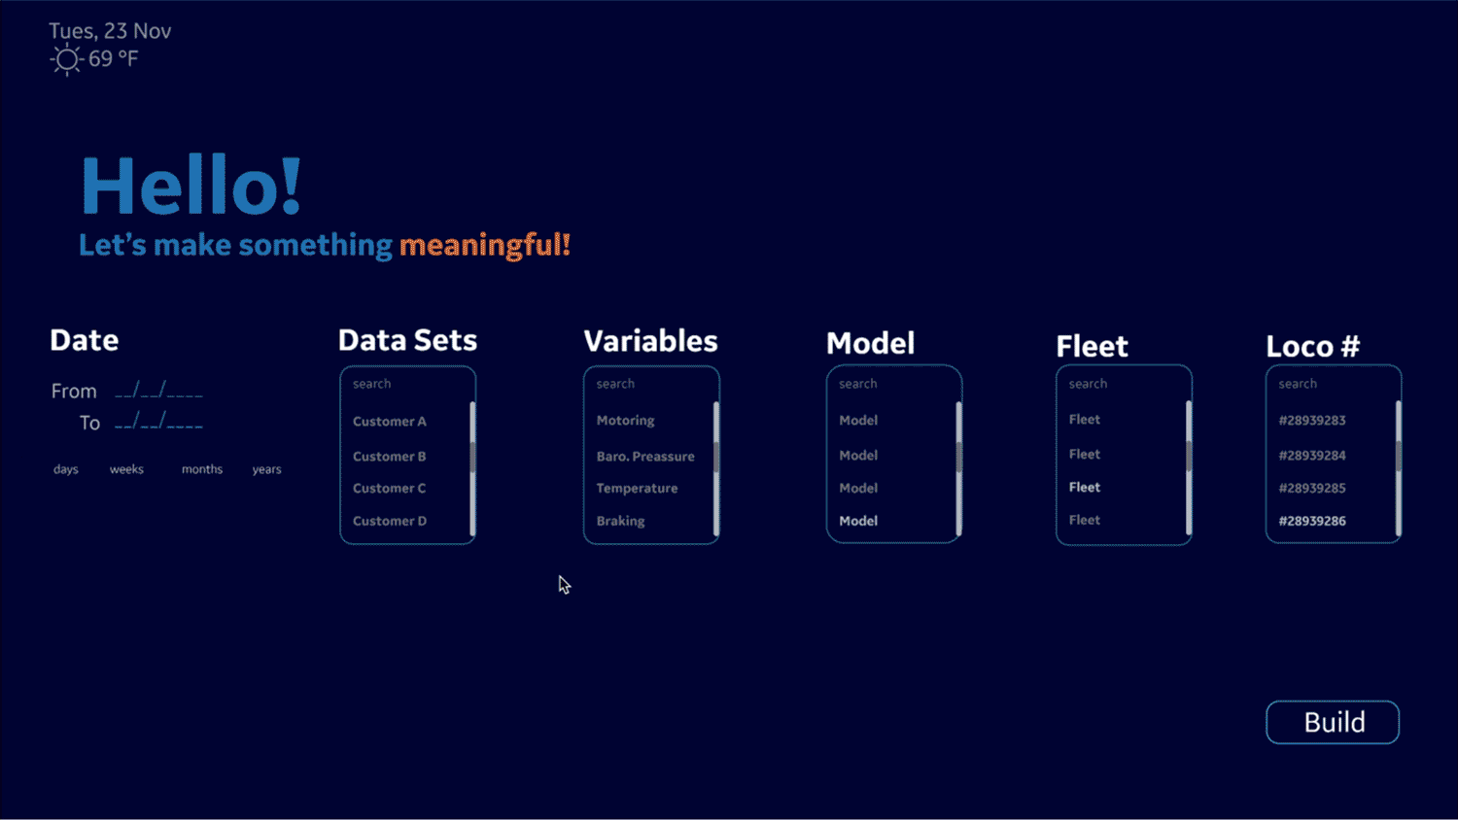Click the sun weather icon
1458x820 pixels.
coord(66,59)
